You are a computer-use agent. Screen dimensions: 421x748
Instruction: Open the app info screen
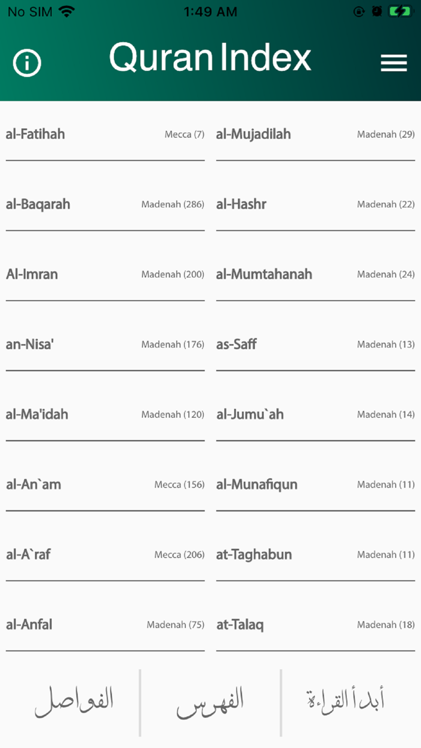click(26, 63)
